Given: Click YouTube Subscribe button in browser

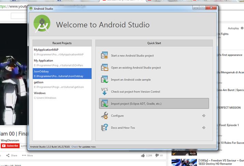Looking at the screenshot, I should [10, 146].
